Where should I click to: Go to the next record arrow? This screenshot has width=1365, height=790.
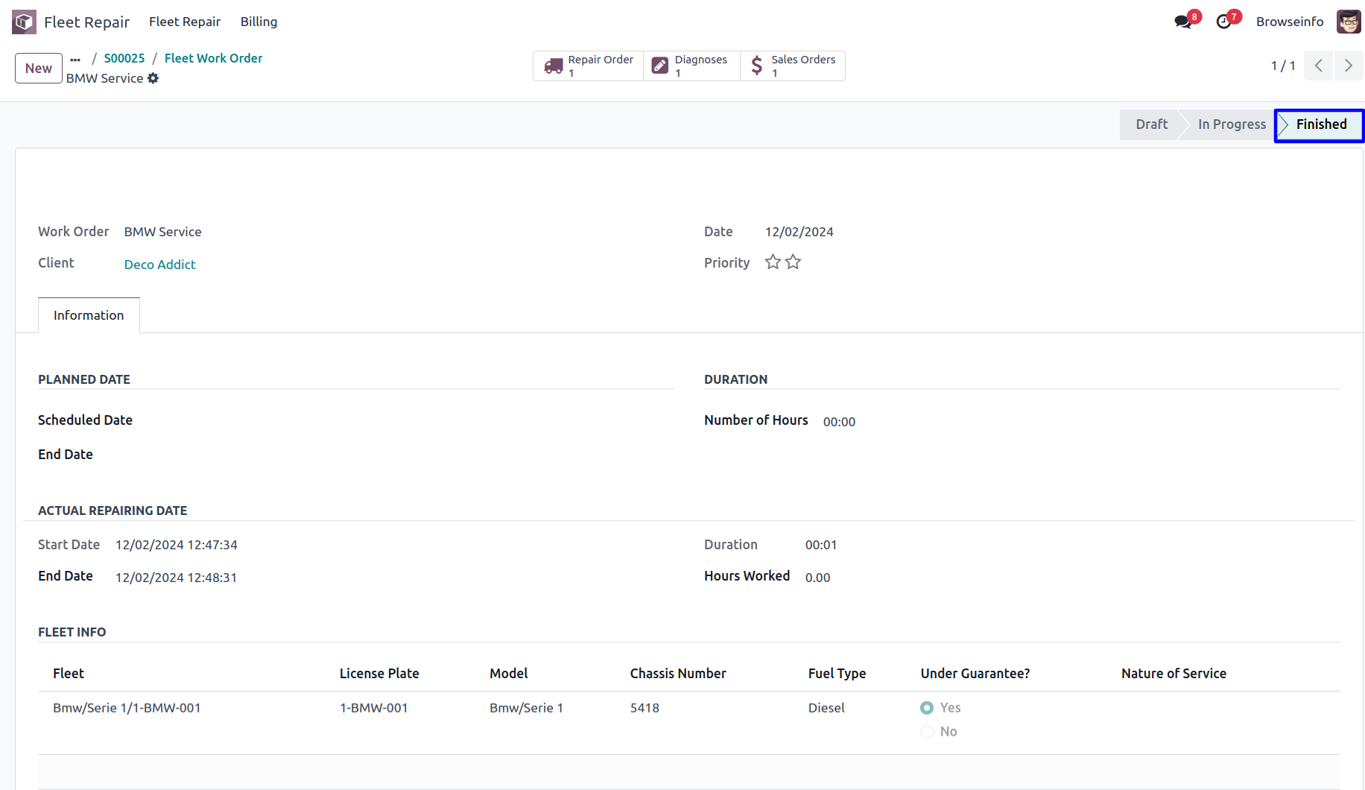[1349, 66]
